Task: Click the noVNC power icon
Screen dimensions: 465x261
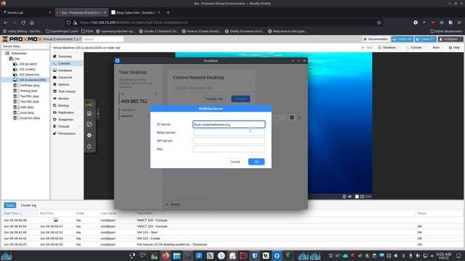Action: click(x=89, y=146)
